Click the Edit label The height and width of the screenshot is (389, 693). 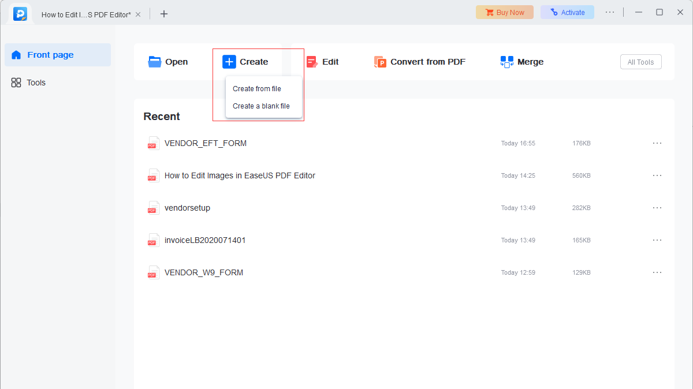point(330,62)
